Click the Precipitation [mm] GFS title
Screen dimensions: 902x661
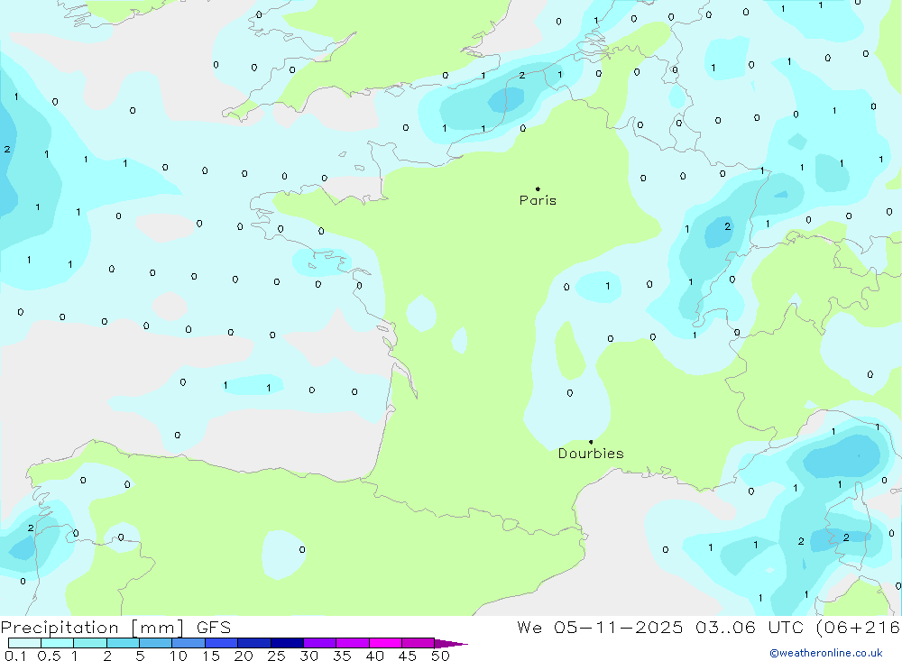(x=115, y=628)
